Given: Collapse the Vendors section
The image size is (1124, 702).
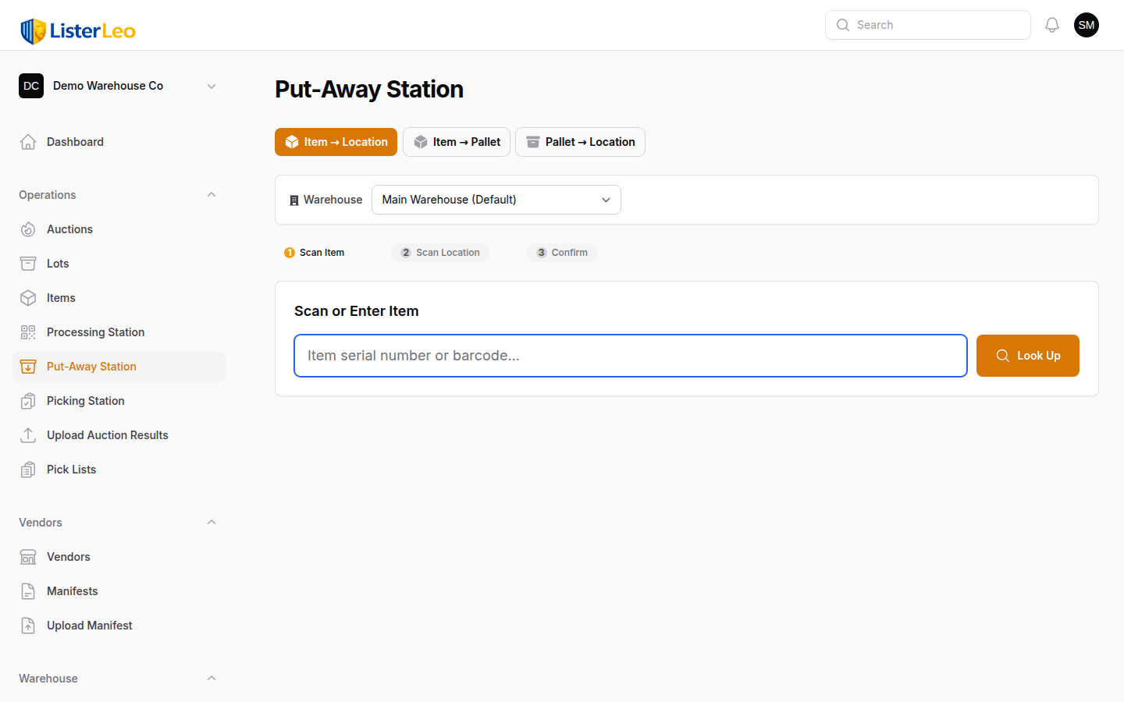Looking at the screenshot, I should (x=211, y=522).
